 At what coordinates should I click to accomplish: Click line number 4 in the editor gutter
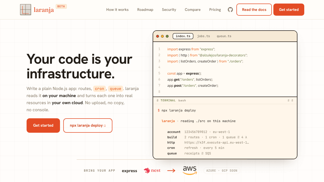pyautogui.click(x=159, y=67)
